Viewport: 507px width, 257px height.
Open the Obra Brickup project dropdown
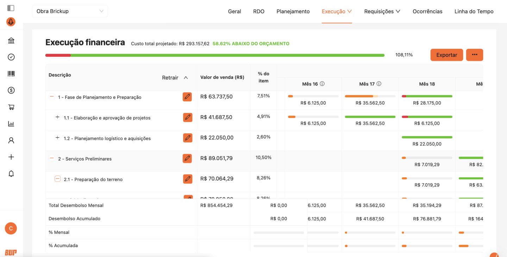point(70,11)
